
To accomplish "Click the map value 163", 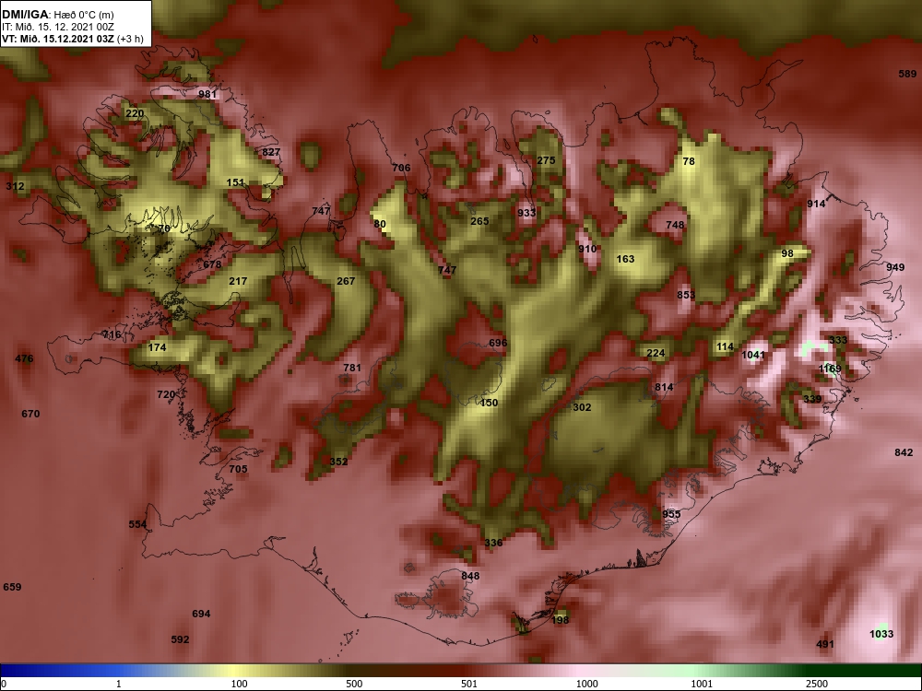I will 626,259.
